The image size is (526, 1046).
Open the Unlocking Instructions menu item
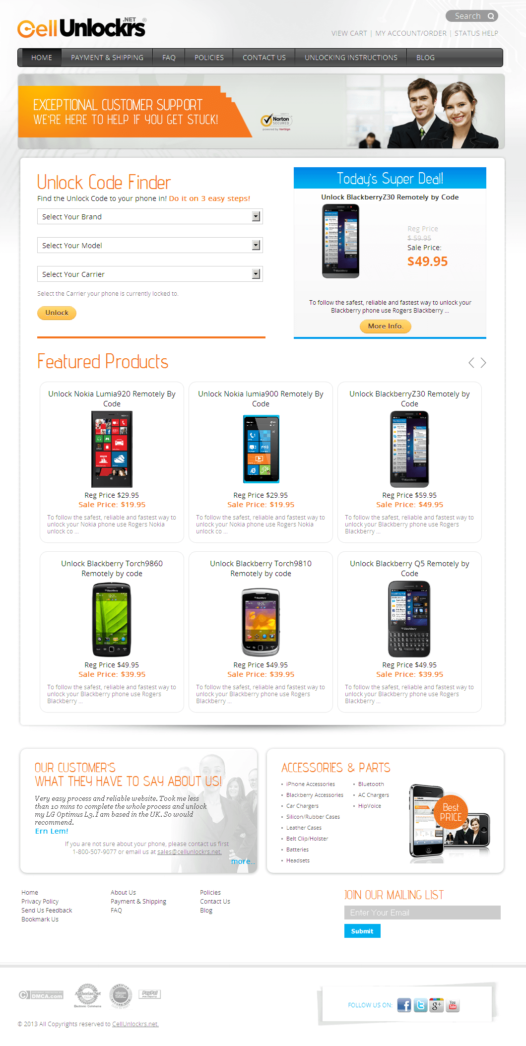351,58
